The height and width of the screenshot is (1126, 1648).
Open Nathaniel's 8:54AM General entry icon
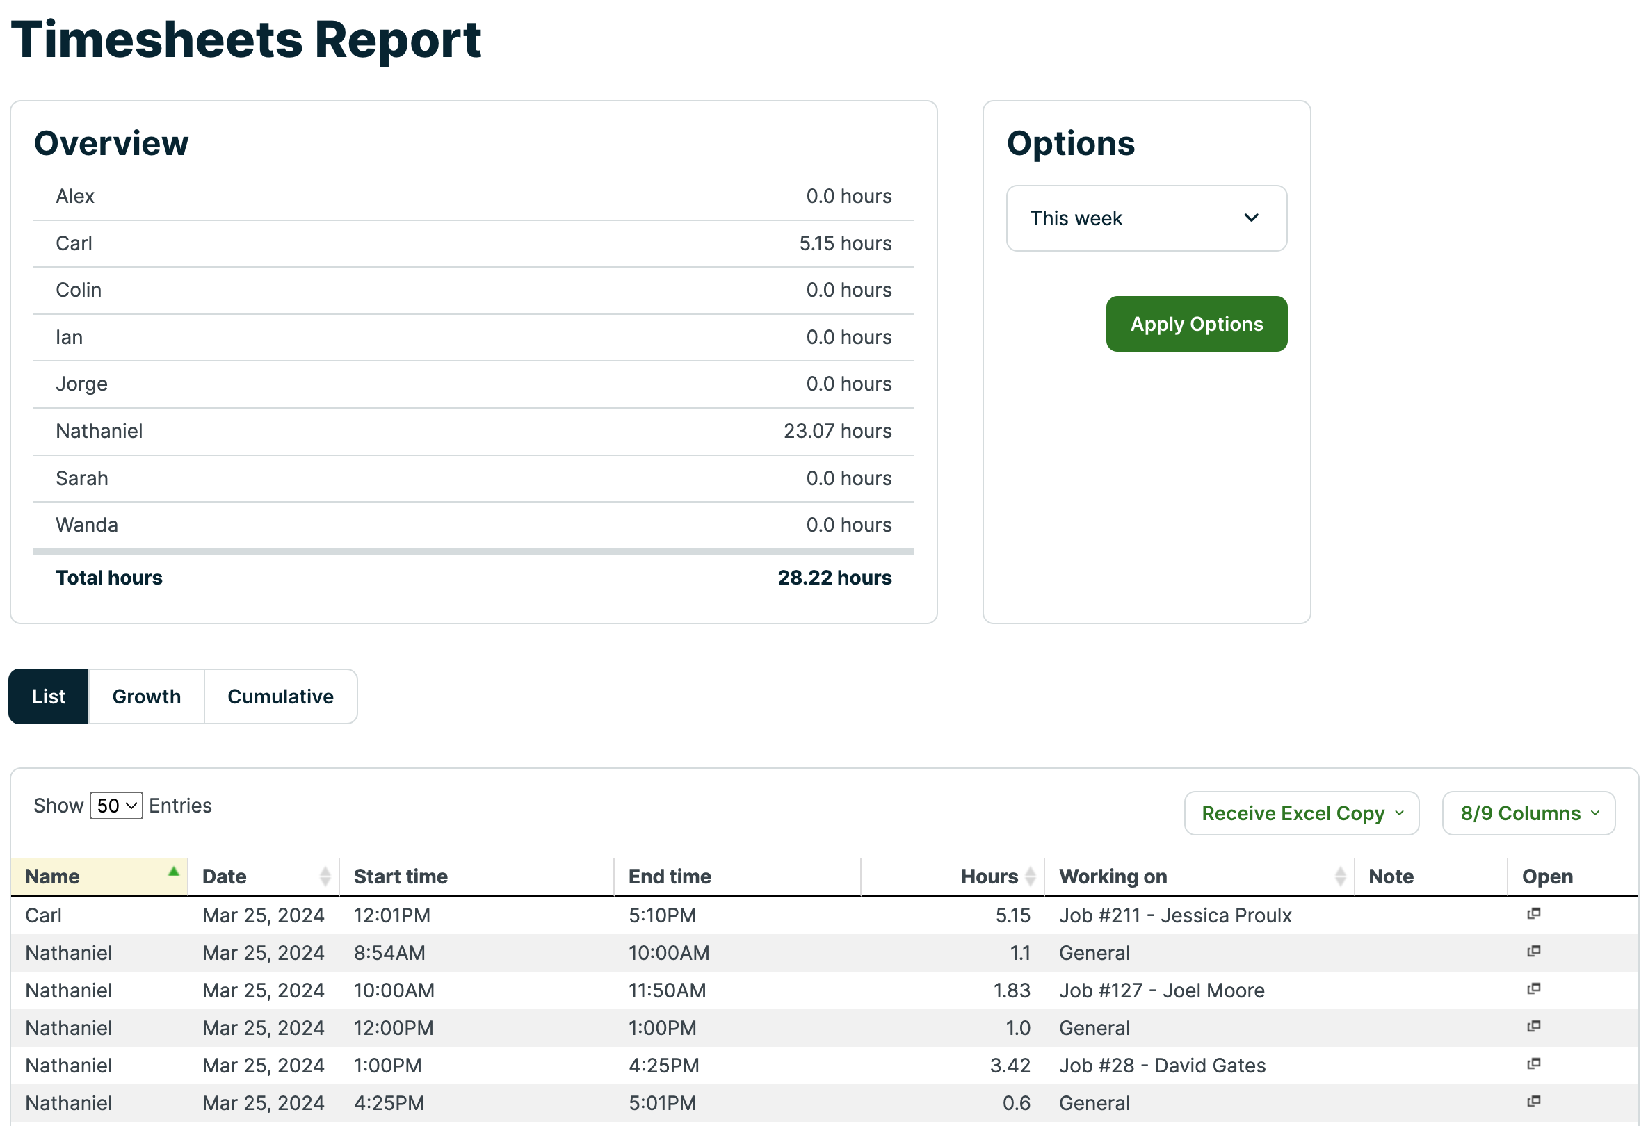coord(1533,952)
